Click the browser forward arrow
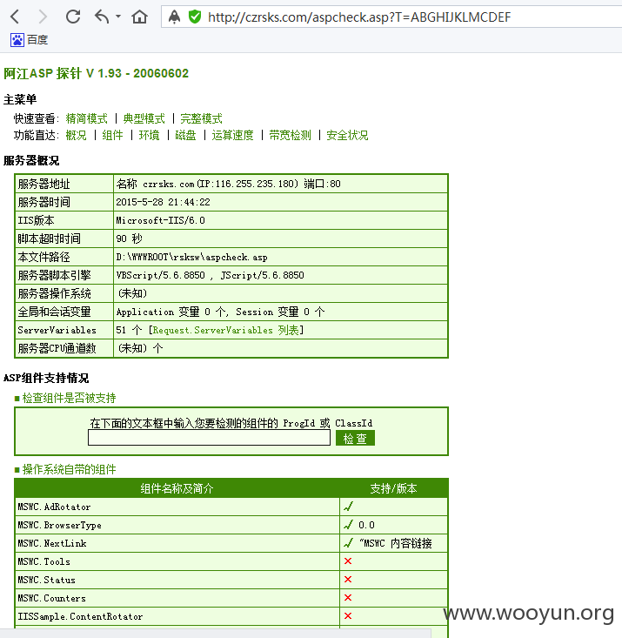This screenshot has width=622, height=638. 43,17
